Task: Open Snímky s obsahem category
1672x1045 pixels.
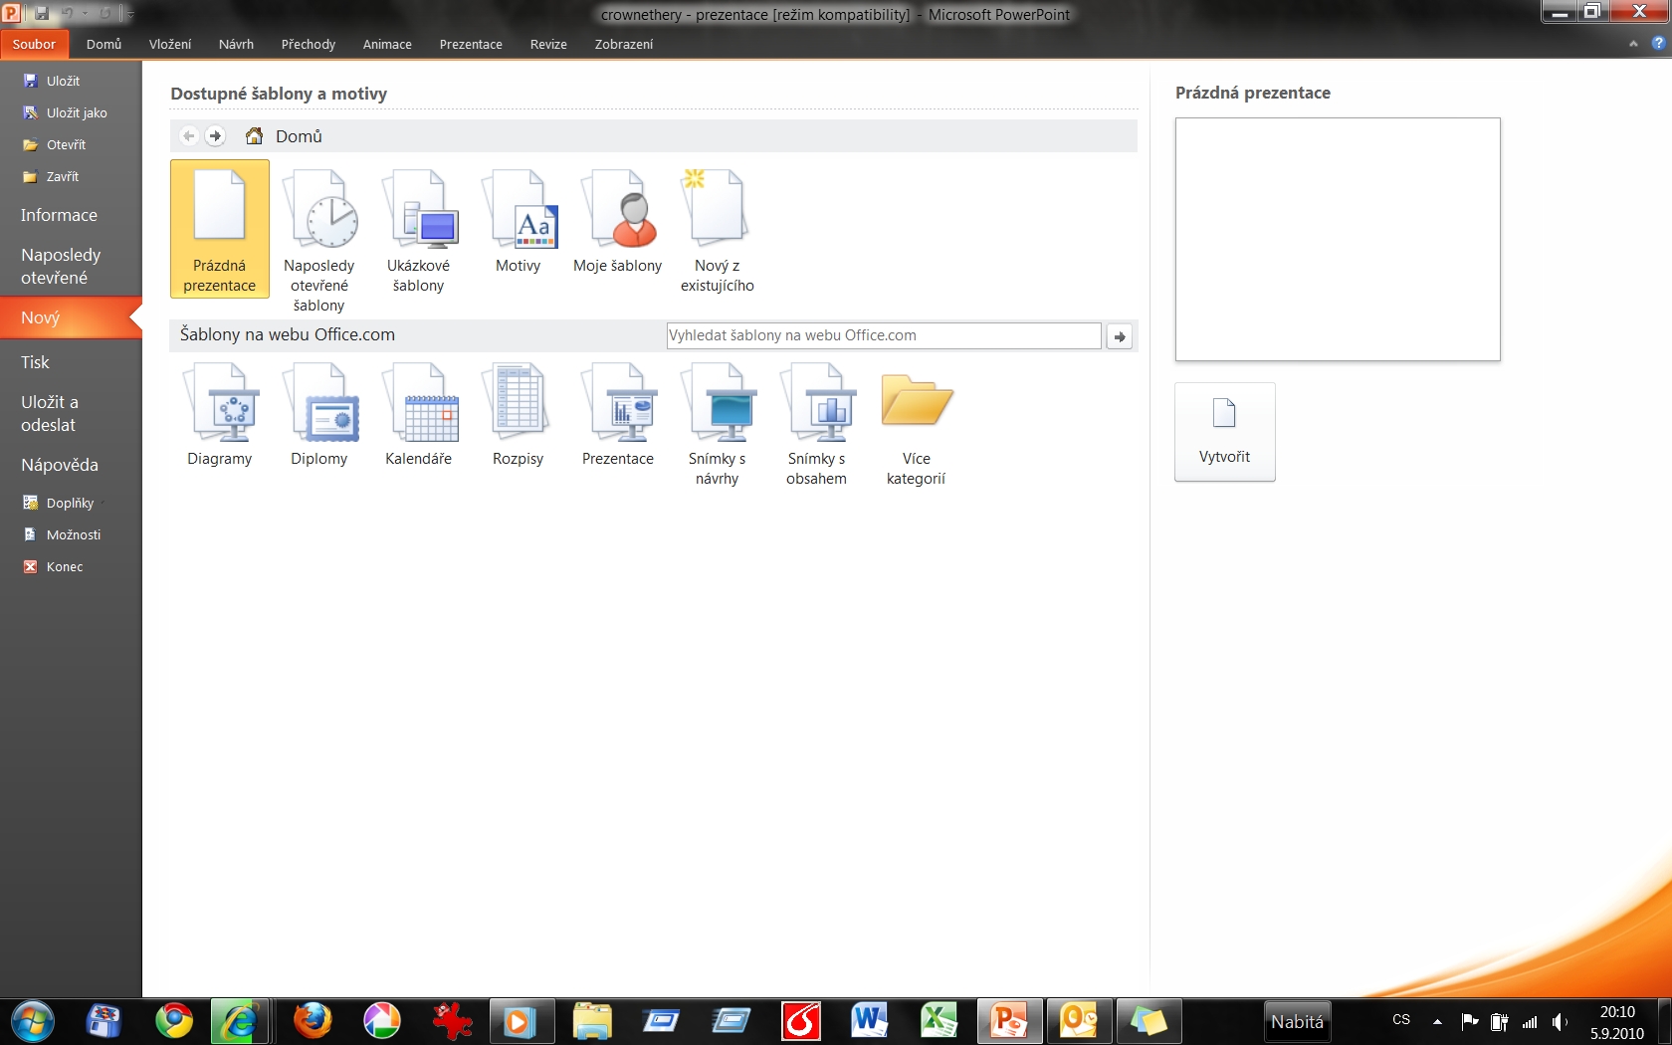Action: 816,423
